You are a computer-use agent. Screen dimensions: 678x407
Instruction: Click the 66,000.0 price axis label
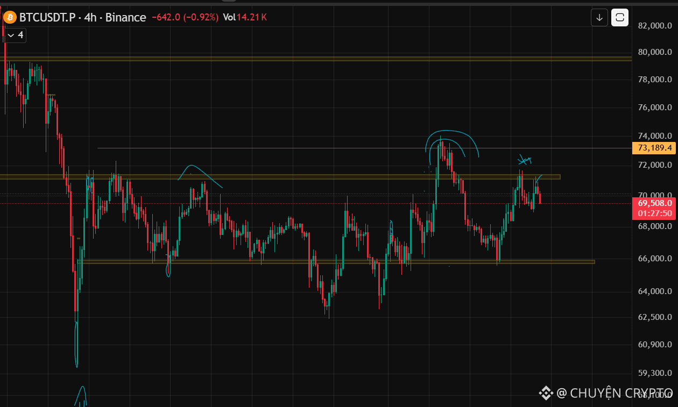[x=654, y=259]
